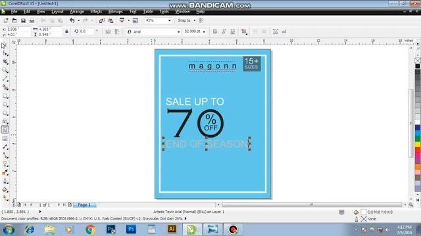
Task: Open the font size dropdown
Action: click(205, 32)
